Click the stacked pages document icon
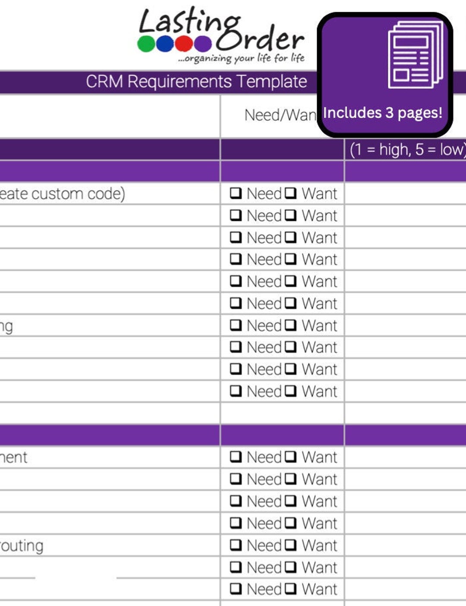 coord(415,55)
